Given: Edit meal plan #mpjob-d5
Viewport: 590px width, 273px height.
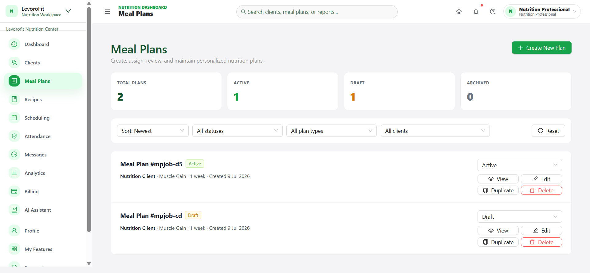Looking at the screenshot, I should [x=541, y=179].
